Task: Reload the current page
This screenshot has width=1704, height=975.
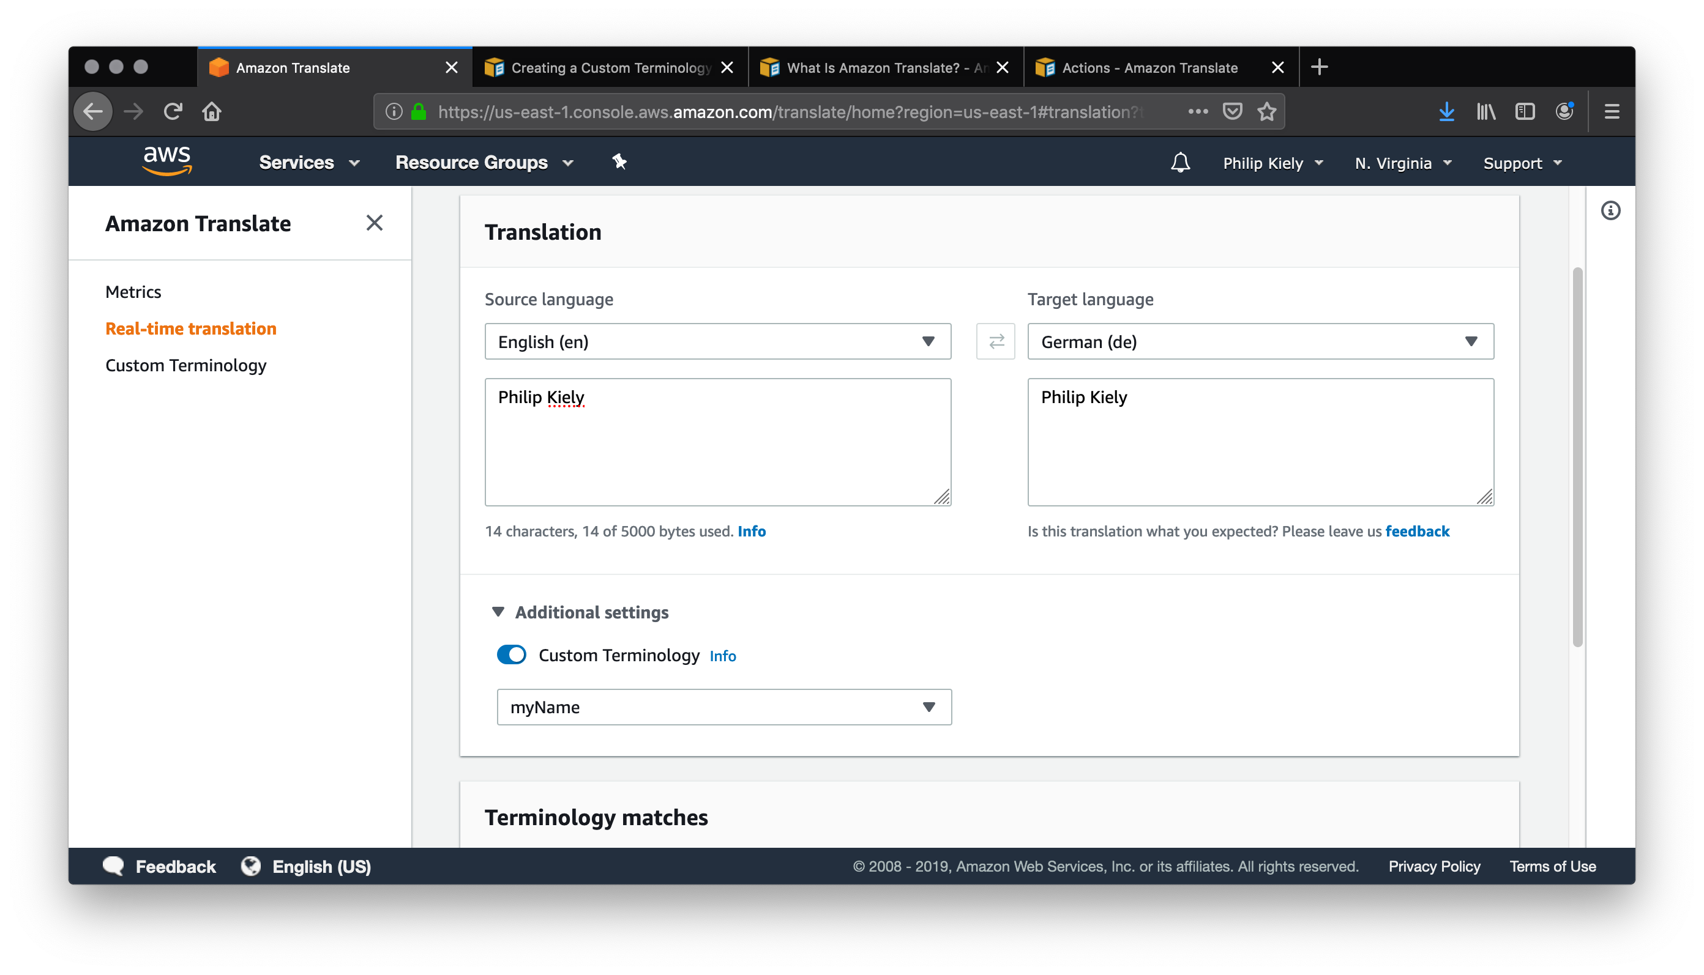Action: pyautogui.click(x=173, y=111)
